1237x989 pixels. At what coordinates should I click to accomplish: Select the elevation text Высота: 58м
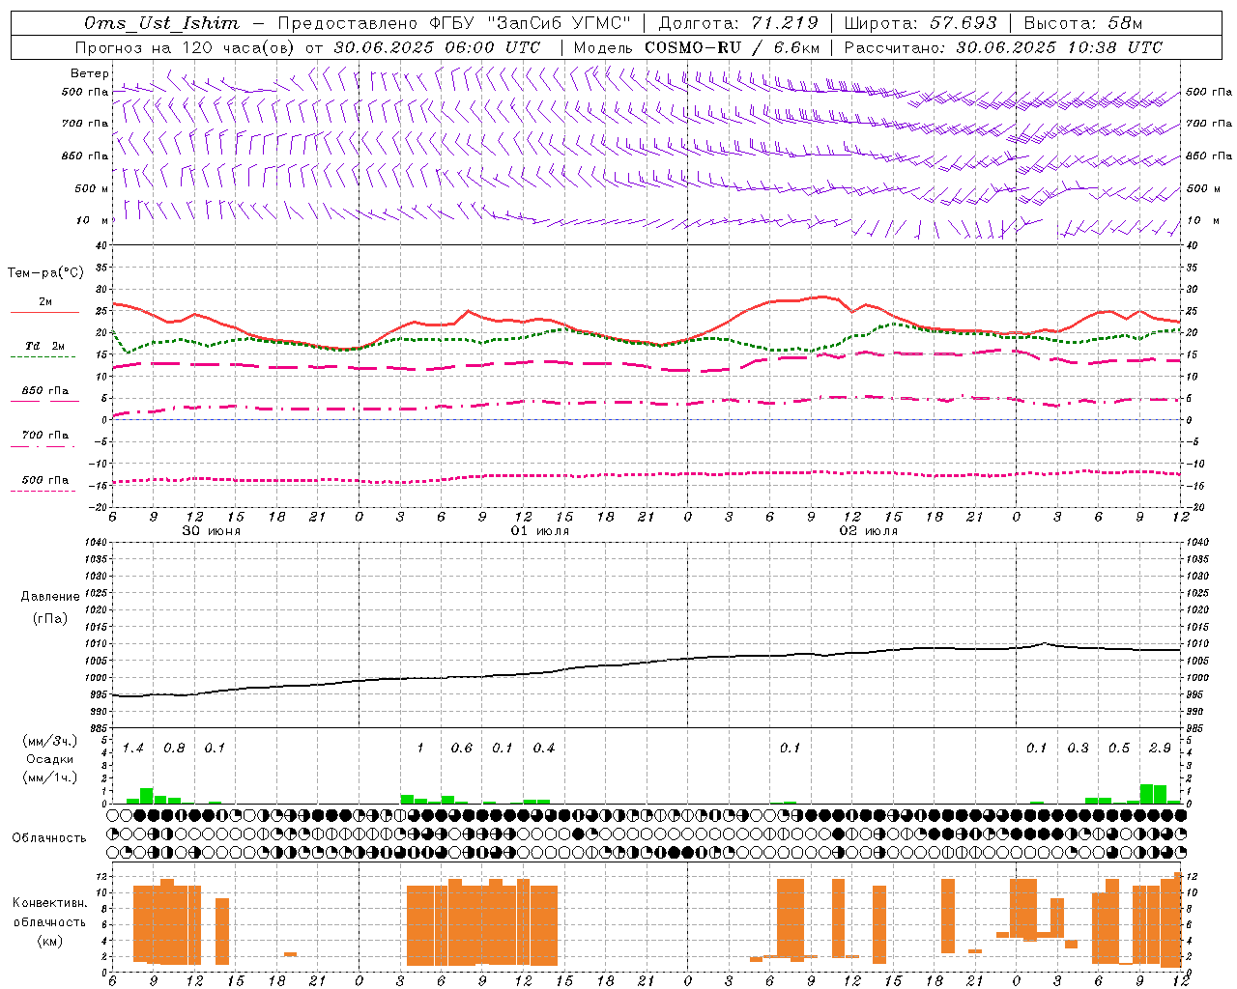coord(1082,23)
